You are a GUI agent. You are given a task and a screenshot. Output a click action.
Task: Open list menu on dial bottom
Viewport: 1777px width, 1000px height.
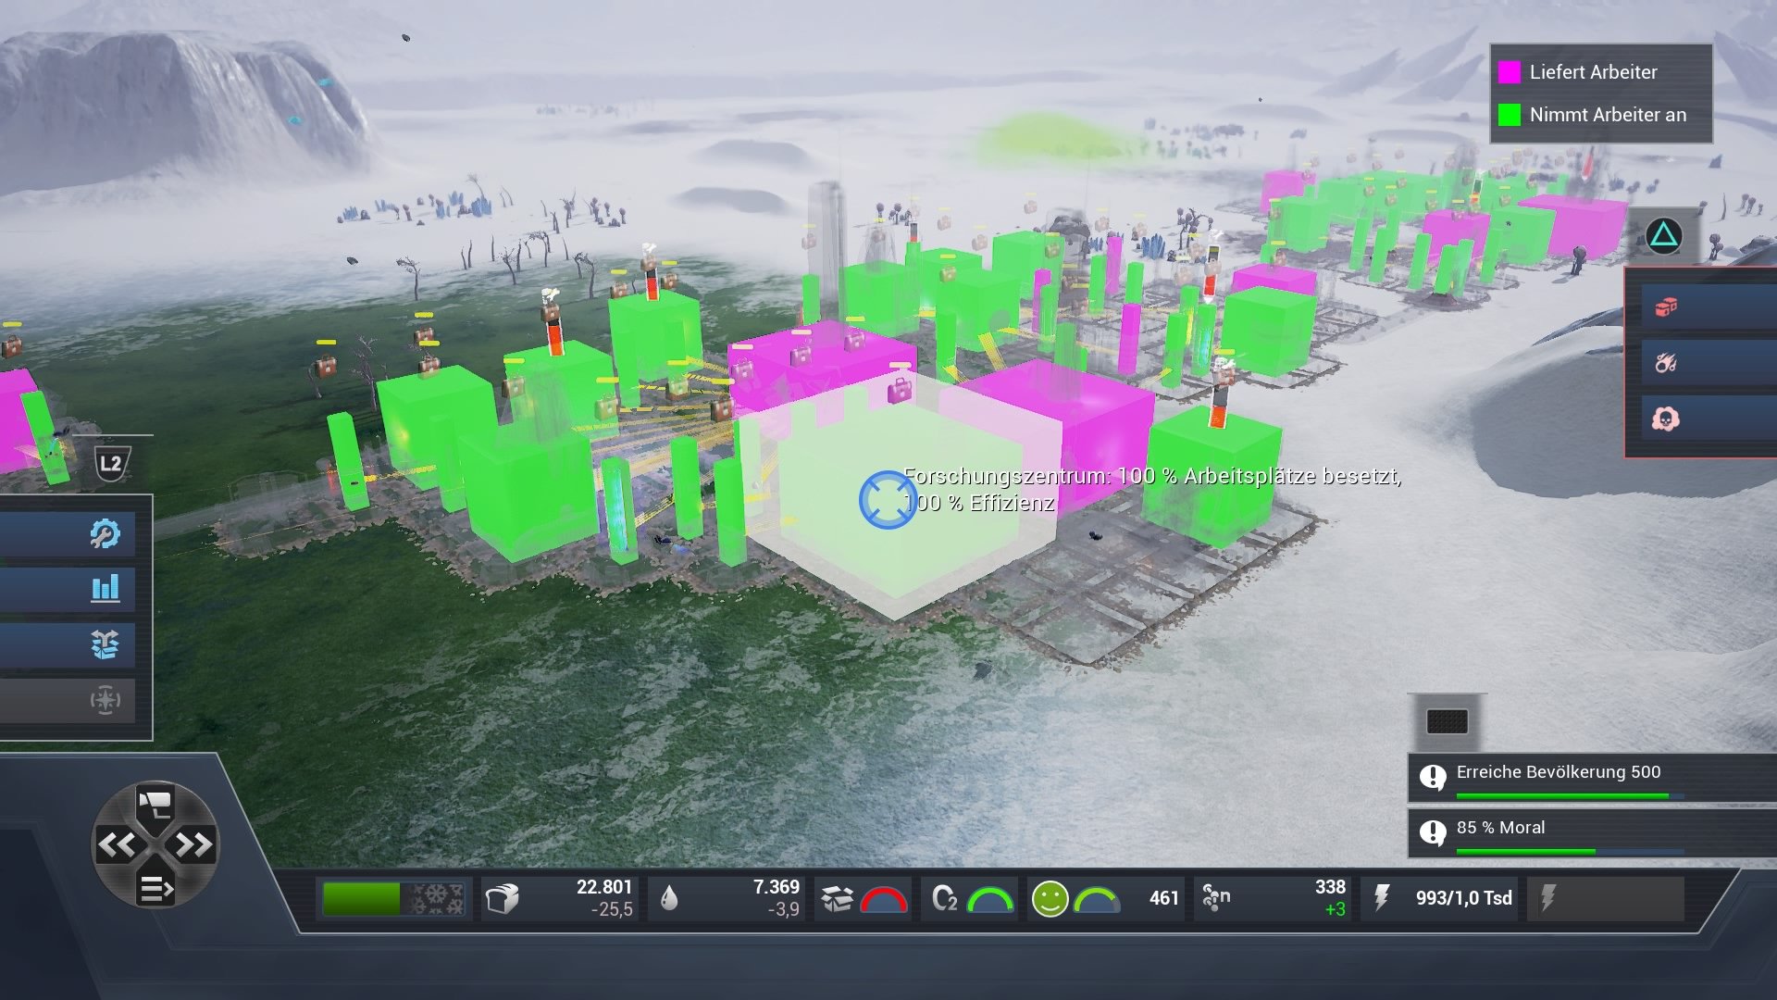click(x=155, y=889)
